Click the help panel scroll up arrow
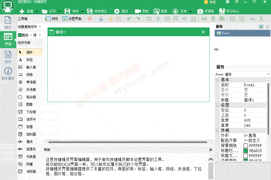271x180 pixels. click(x=211, y=159)
